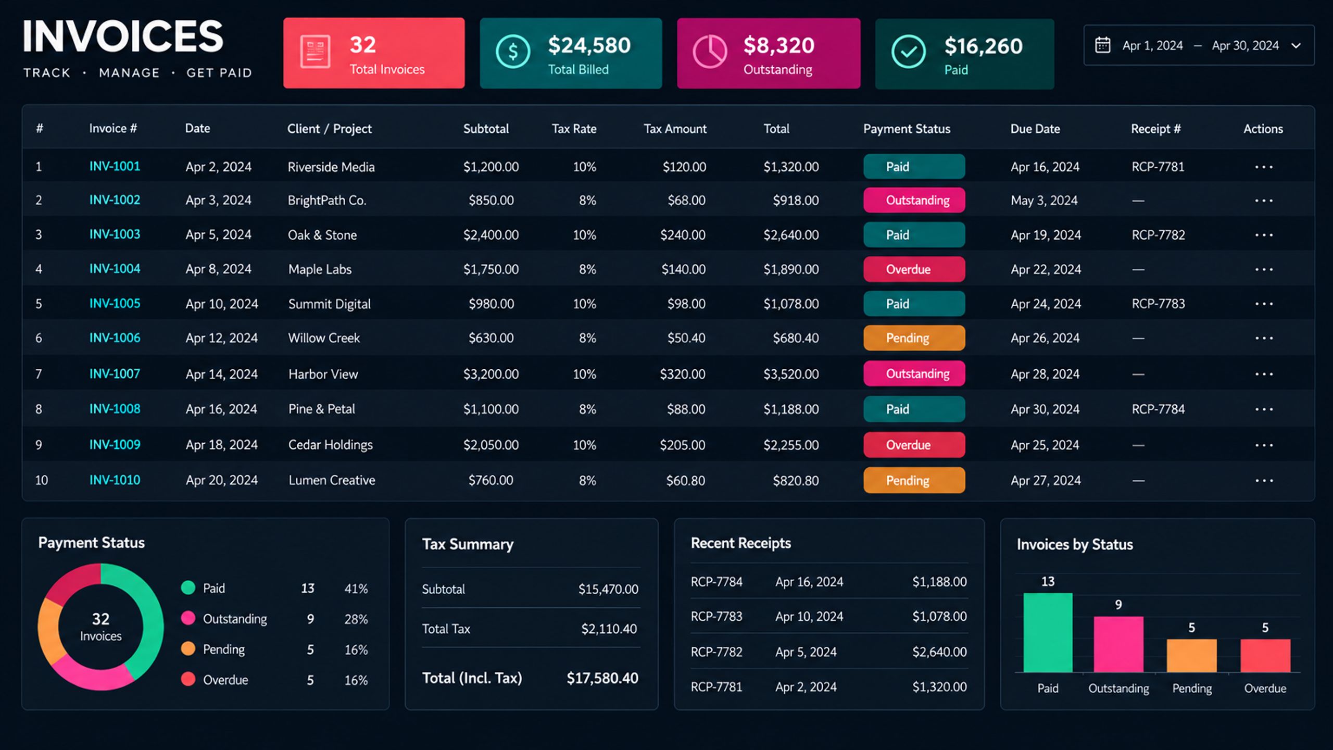This screenshot has height=750, width=1333.
Task: Click the pink Outstanding bar in chart
Action: [x=1118, y=644]
